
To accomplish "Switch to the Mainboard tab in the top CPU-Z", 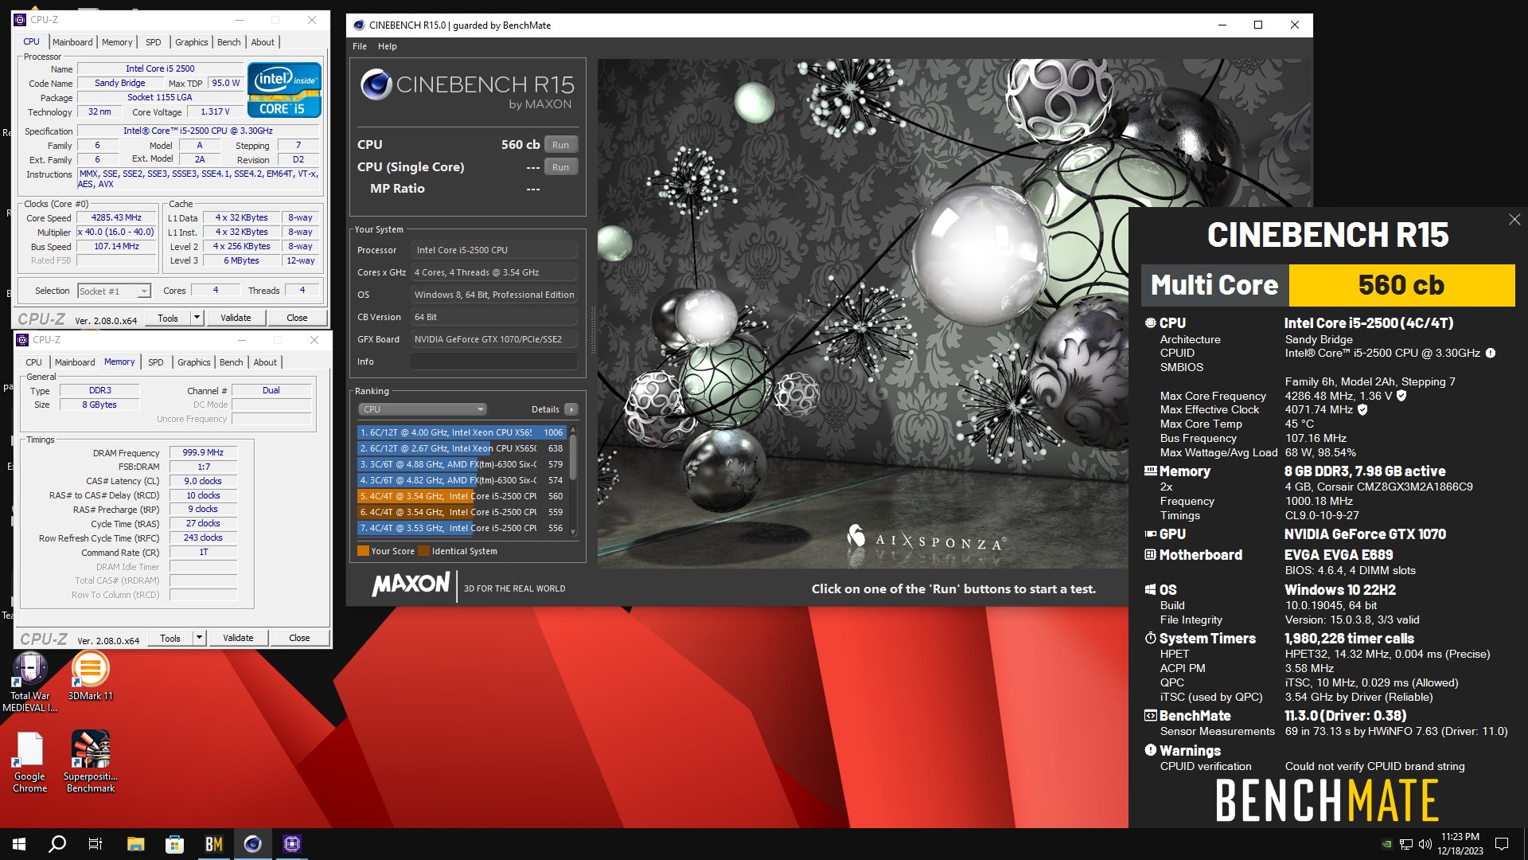I will 72,42.
